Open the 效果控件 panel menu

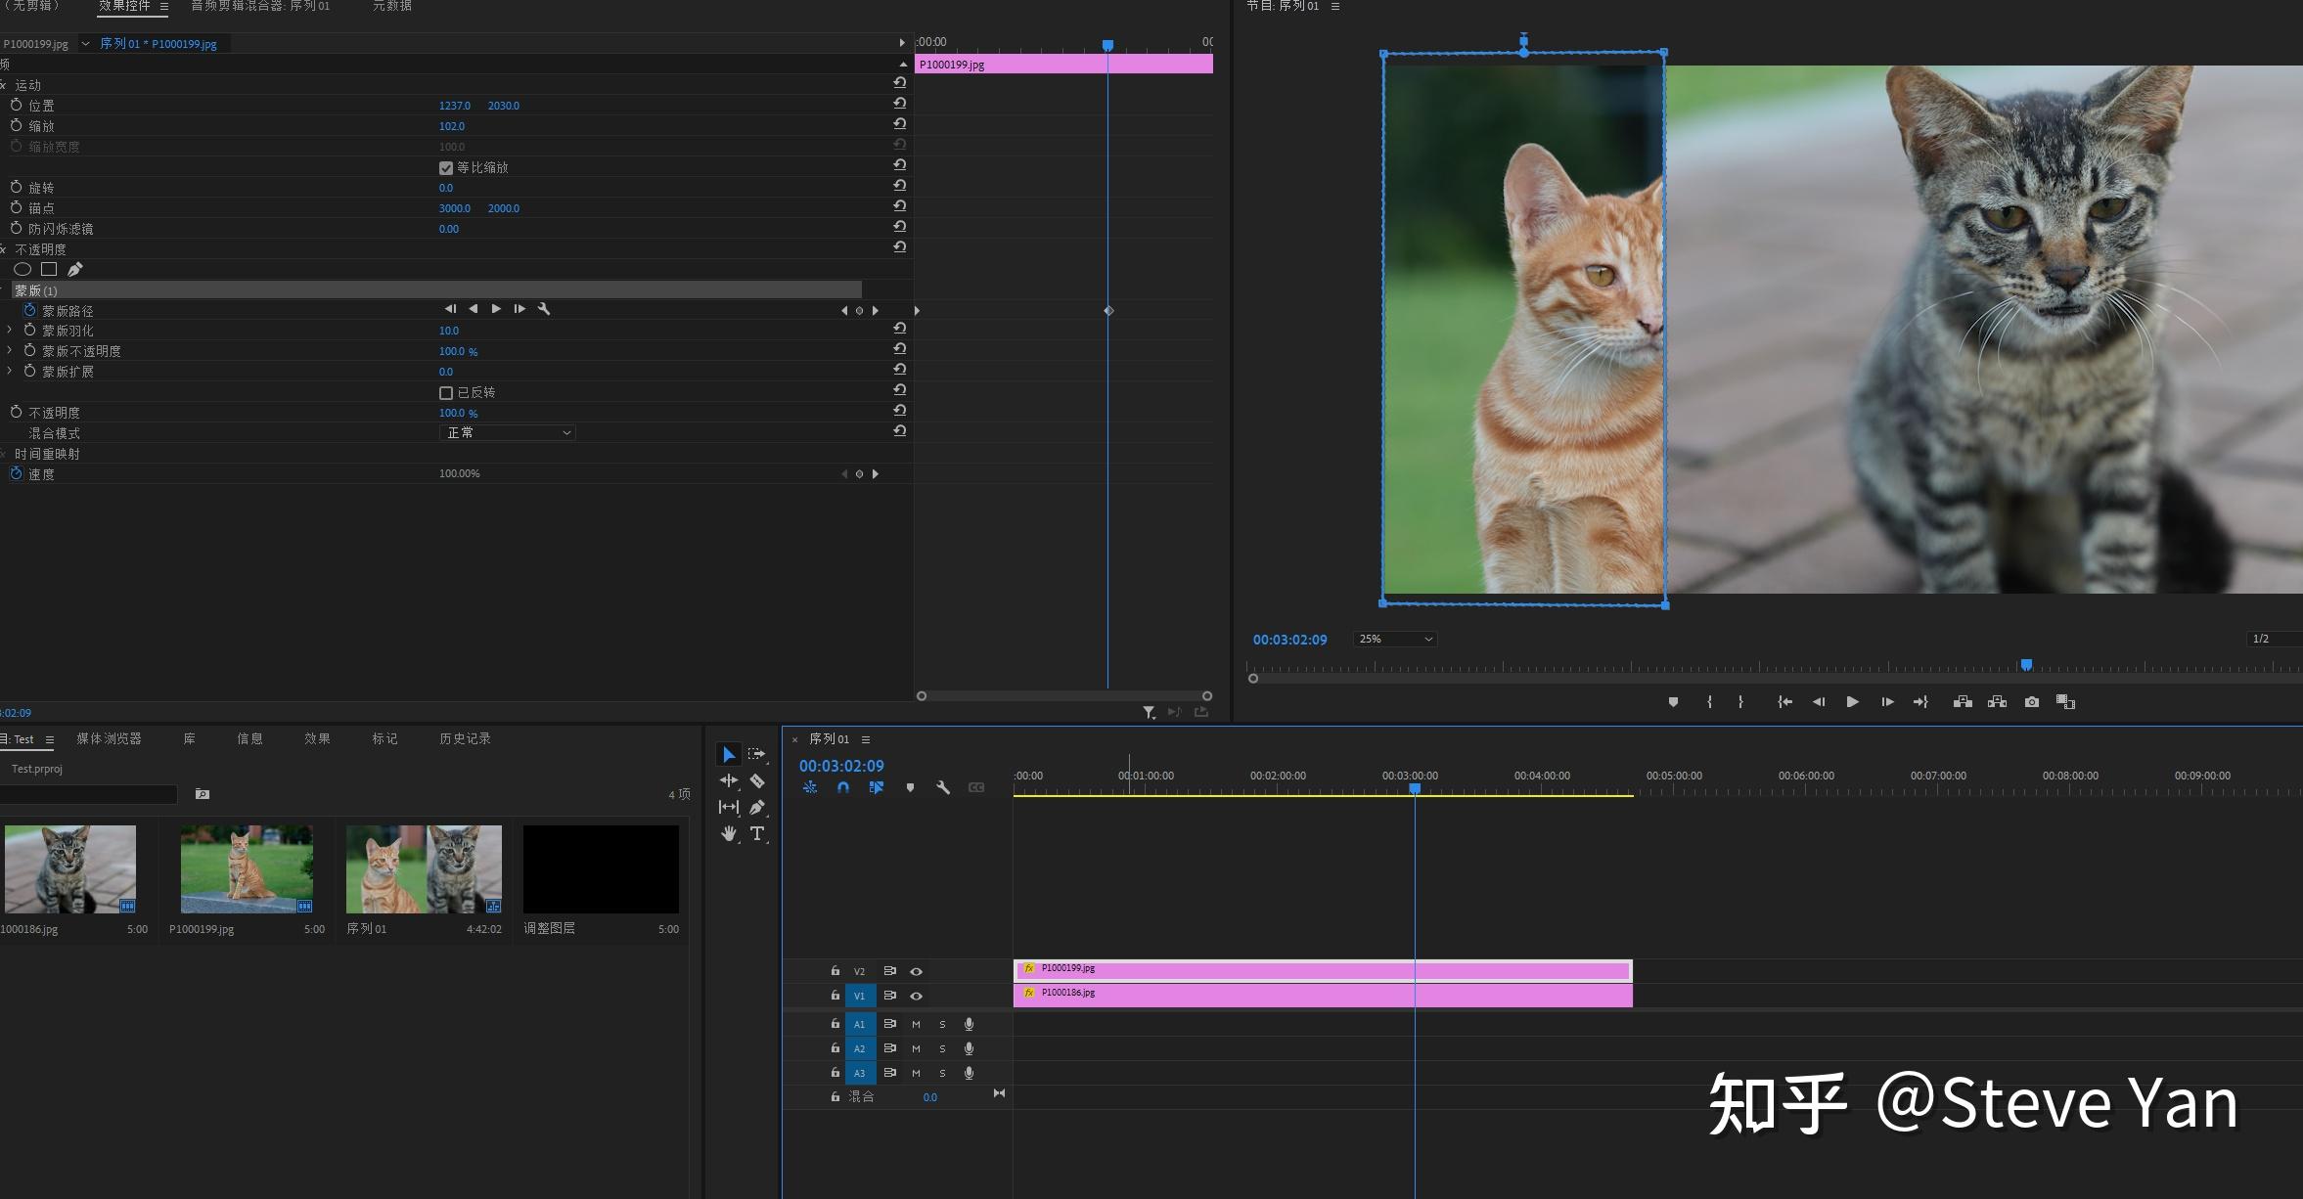point(164,7)
